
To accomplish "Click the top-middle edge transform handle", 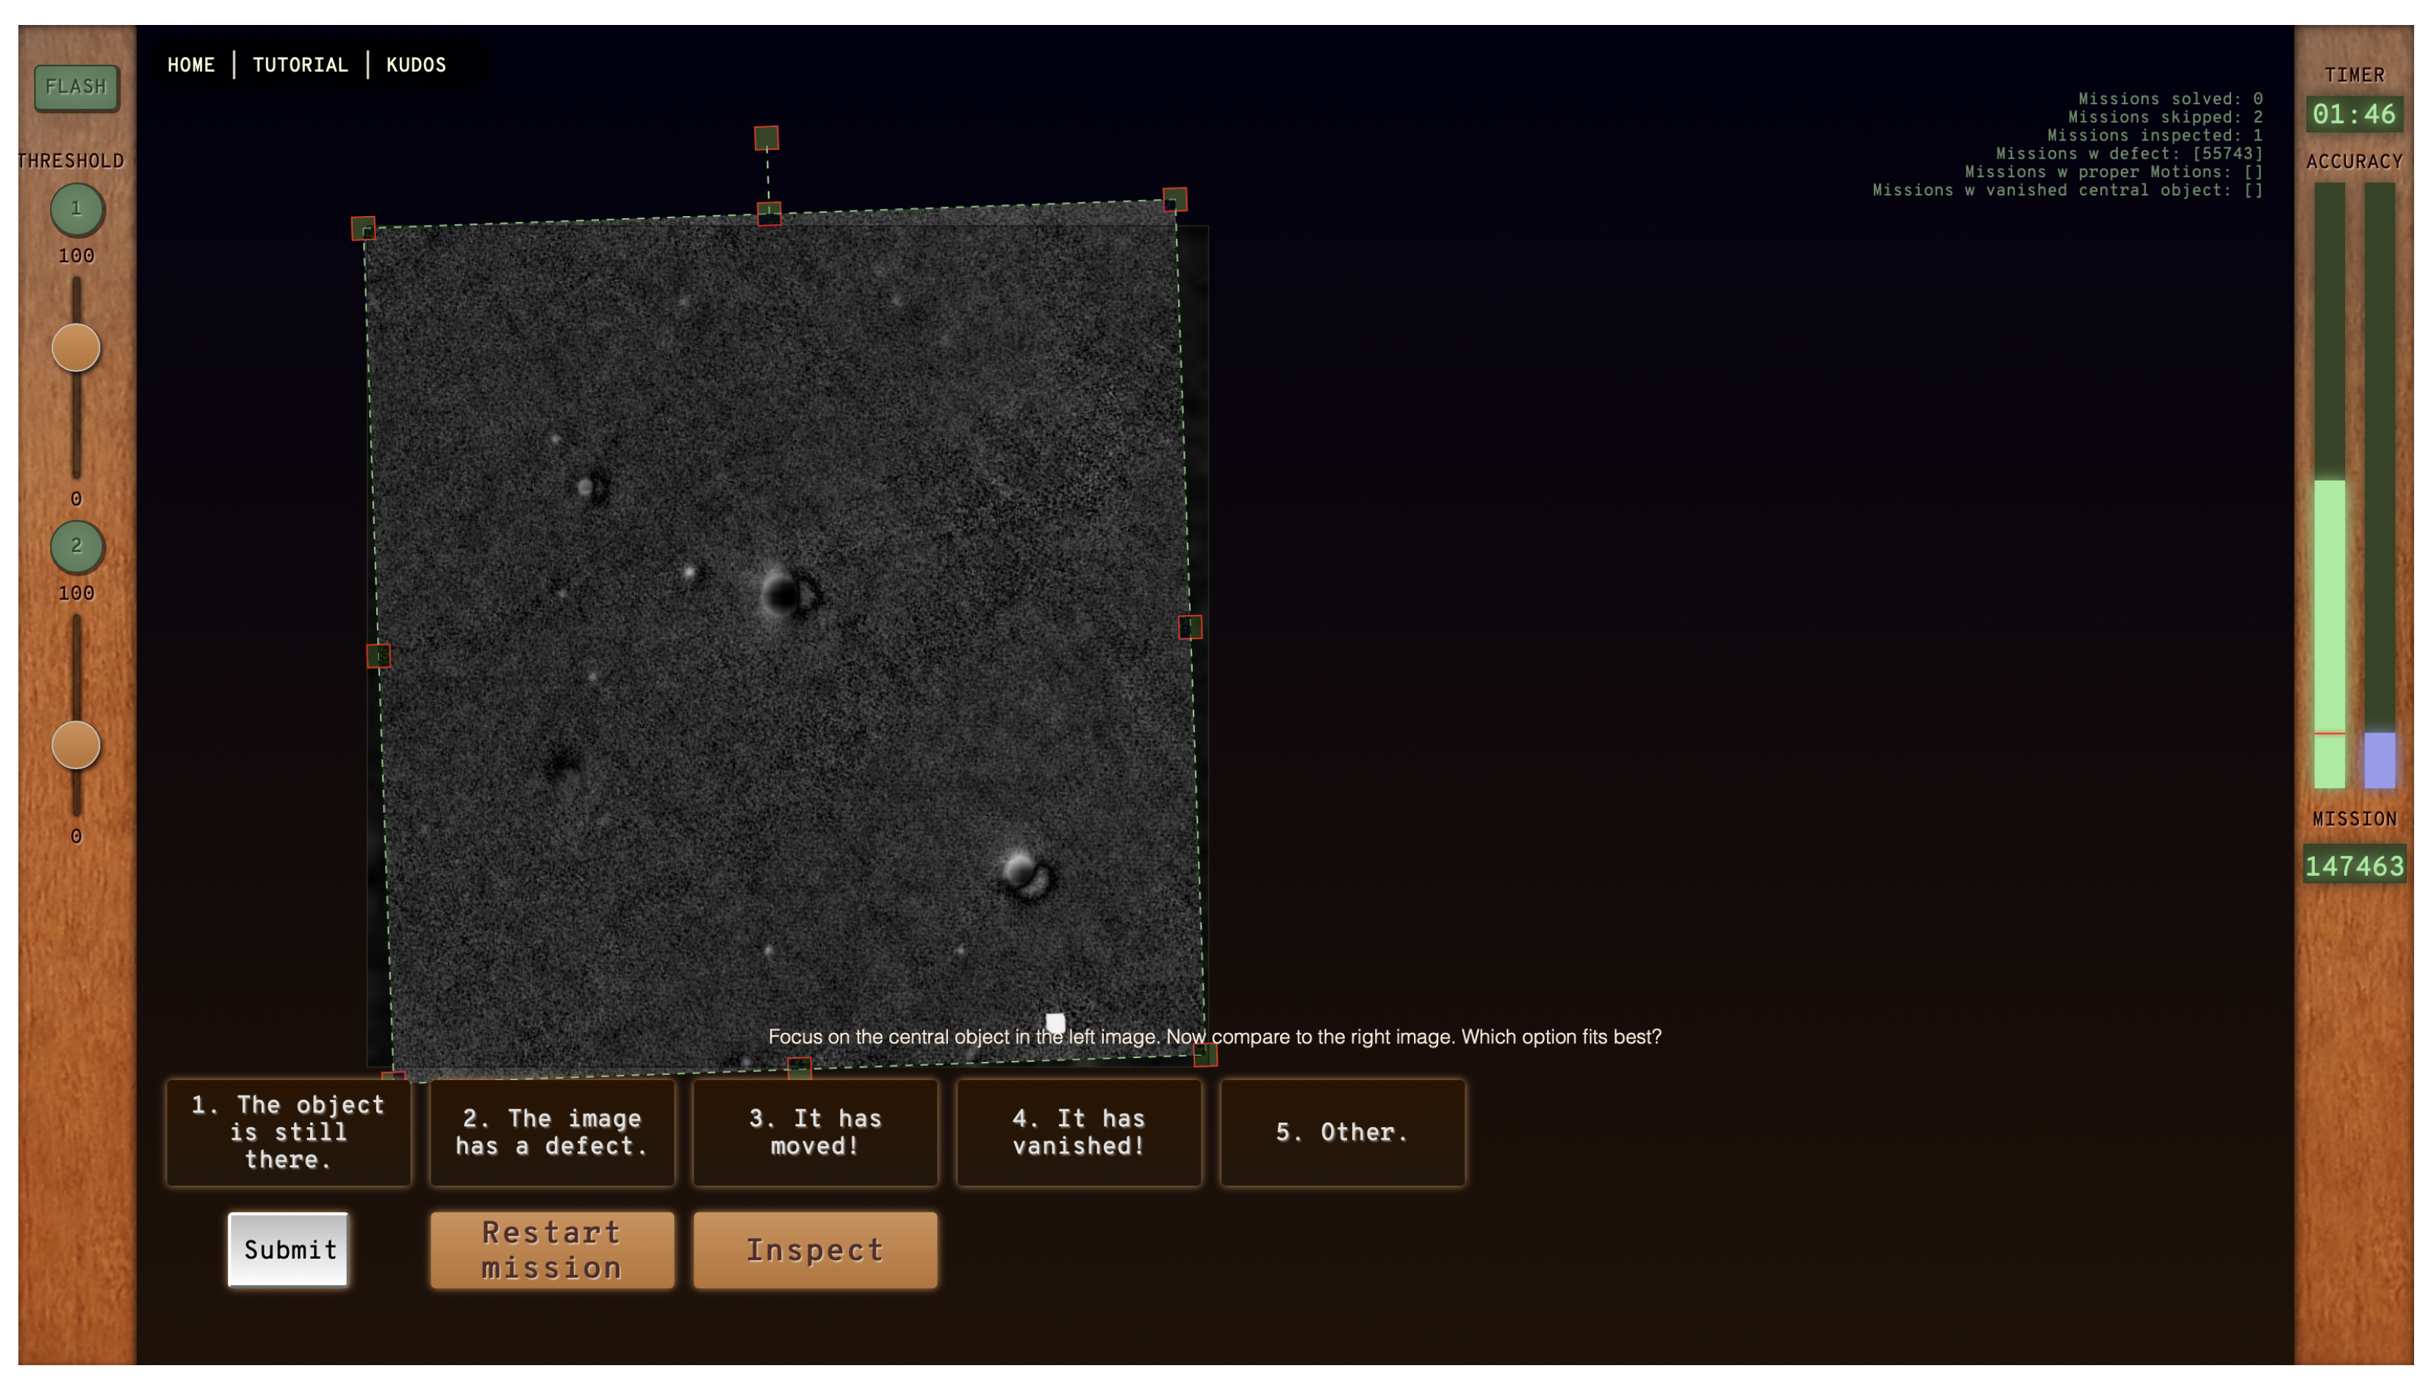I will (769, 214).
